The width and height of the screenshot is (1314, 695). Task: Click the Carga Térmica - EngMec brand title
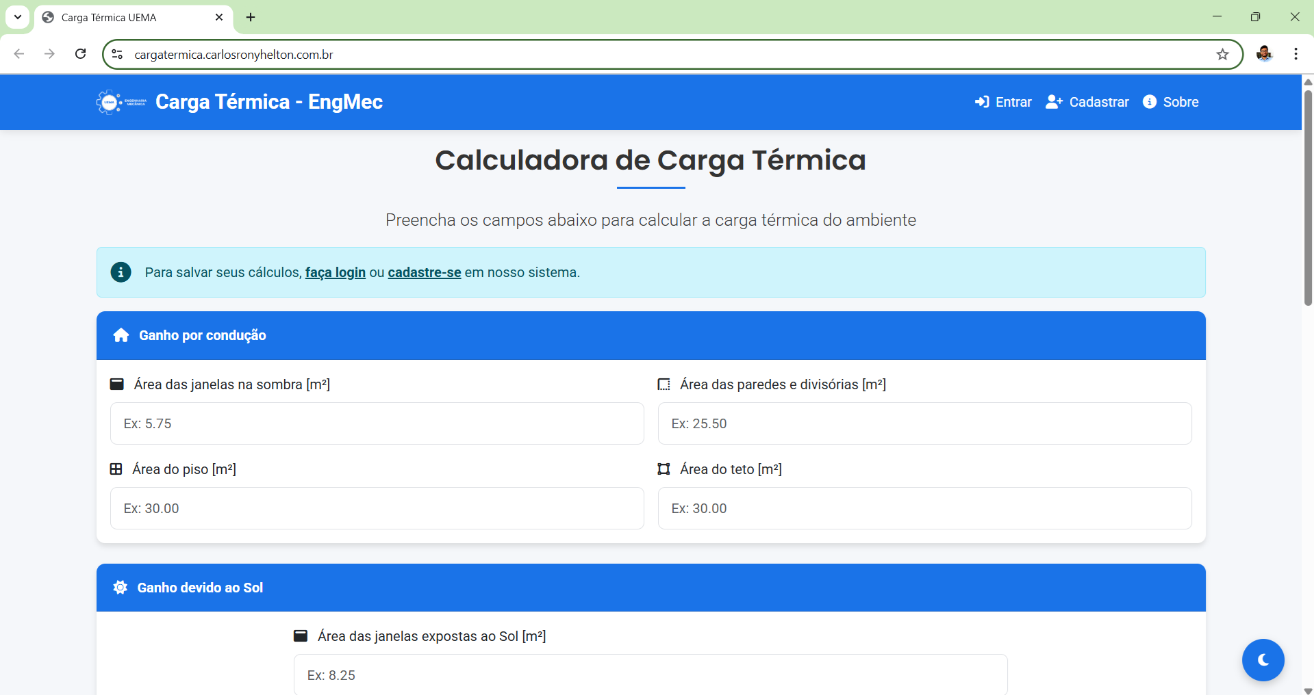click(269, 102)
